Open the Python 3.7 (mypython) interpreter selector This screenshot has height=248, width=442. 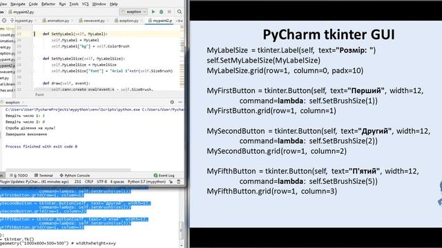(146, 182)
